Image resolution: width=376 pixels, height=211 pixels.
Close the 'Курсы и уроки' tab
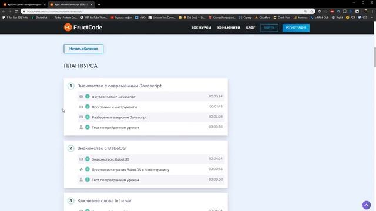click(45, 5)
